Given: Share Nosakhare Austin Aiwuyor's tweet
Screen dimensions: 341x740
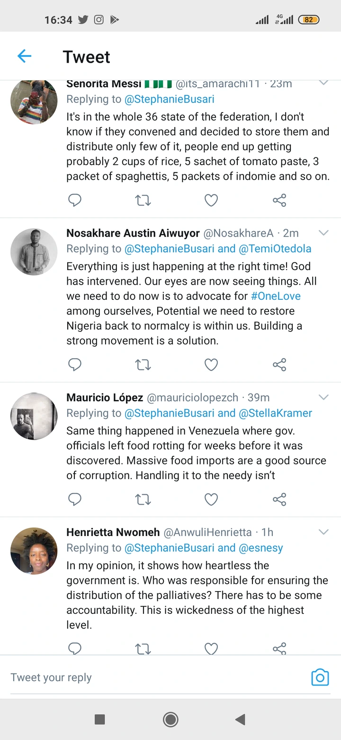Looking at the screenshot, I should click(x=279, y=365).
